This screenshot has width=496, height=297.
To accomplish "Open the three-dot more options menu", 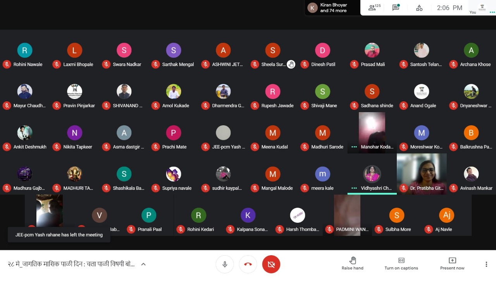I will point(486,265).
